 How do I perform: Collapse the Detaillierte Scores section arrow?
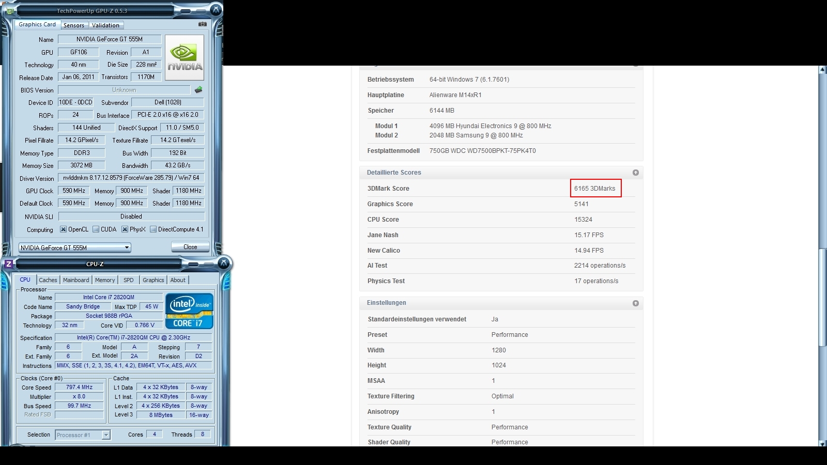coord(636,173)
